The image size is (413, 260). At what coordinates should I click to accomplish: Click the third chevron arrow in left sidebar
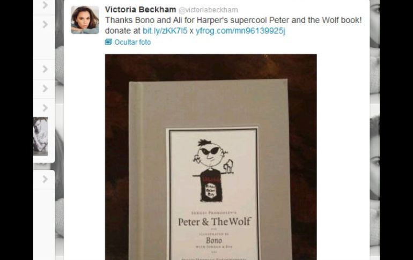45,69
